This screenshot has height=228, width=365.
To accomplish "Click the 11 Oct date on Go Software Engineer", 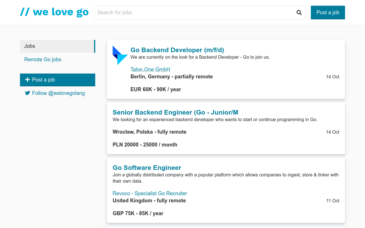I will tap(333, 201).
